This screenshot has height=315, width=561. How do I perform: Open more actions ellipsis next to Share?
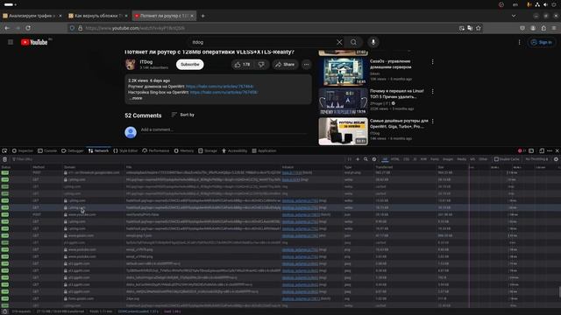click(306, 65)
